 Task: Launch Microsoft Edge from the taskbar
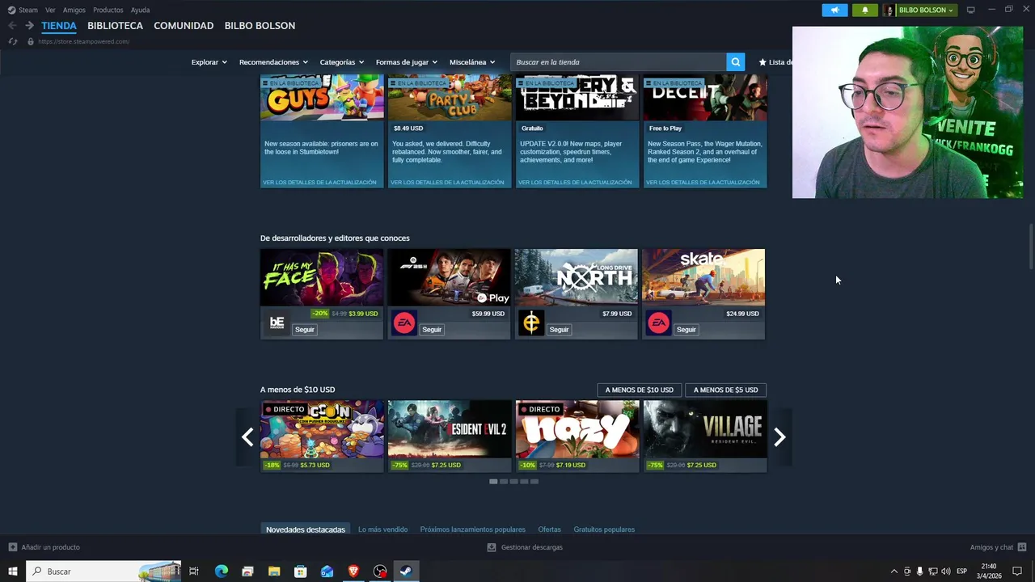pos(222,571)
